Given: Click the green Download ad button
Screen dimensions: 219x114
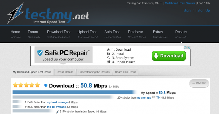Looking at the screenshot, I should pos(169,56).
